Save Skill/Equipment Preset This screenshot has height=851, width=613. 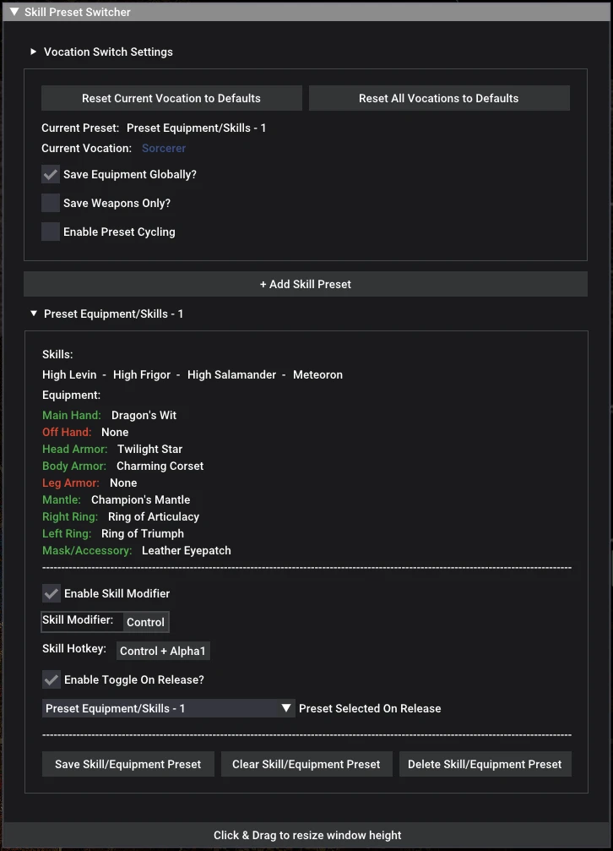coord(128,764)
